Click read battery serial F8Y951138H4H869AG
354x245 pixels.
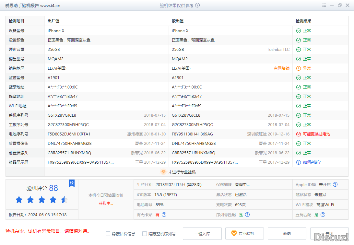click(192, 134)
